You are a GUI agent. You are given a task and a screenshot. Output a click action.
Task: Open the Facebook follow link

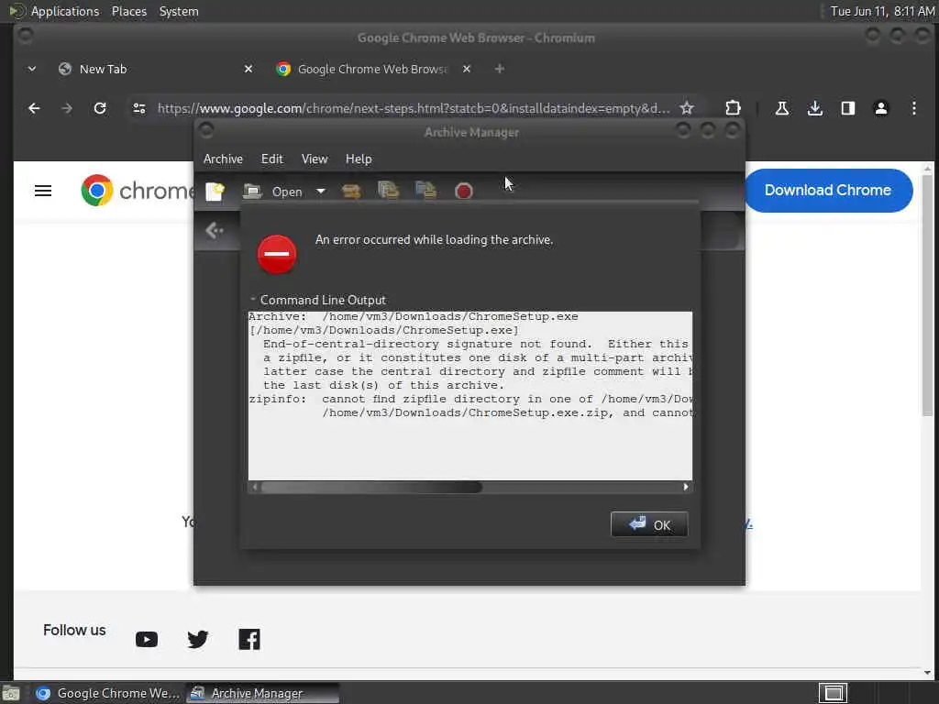[249, 639]
